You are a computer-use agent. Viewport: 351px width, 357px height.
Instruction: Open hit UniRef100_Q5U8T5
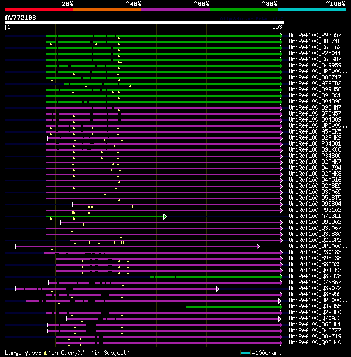coord(315,198)
